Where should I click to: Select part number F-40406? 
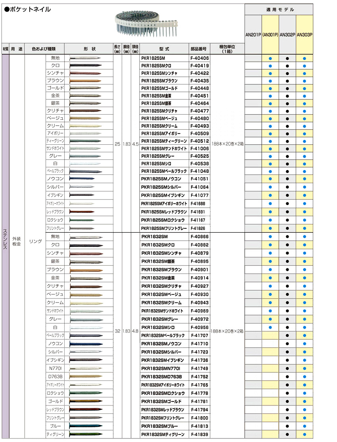(x=199, y=58)
